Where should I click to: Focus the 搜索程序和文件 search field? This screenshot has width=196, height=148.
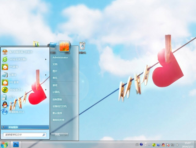[25, 135]
